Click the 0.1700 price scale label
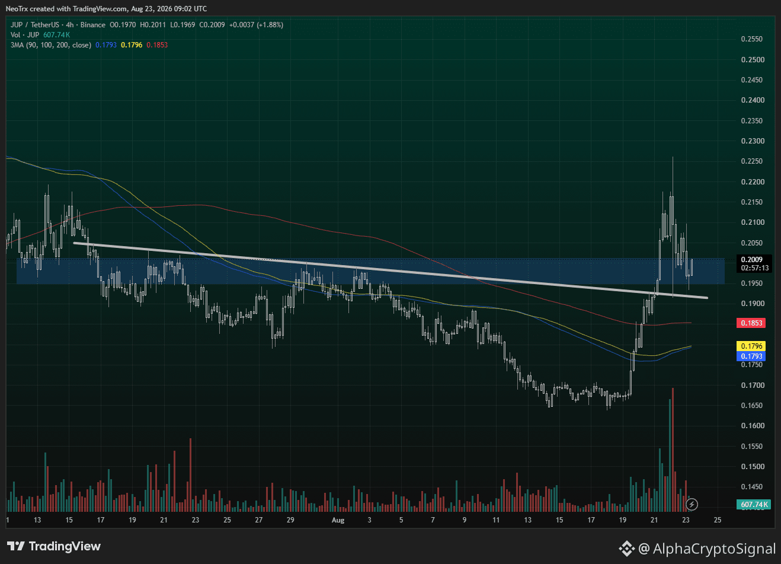This screenshot has height=564, width=781. coord(752,385)
